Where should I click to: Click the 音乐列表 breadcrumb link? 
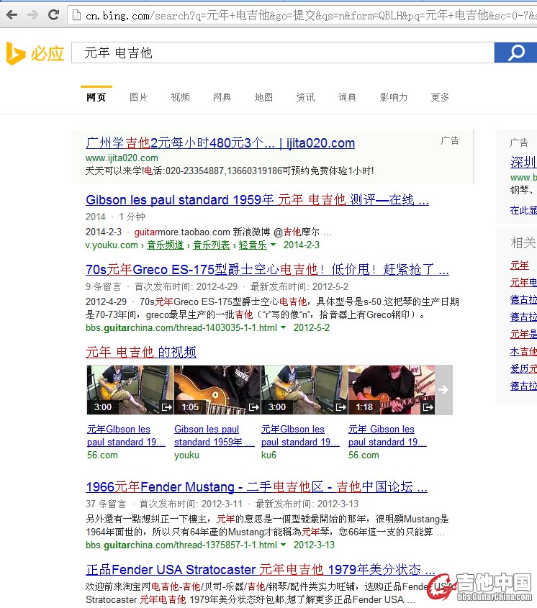point(212,245)
